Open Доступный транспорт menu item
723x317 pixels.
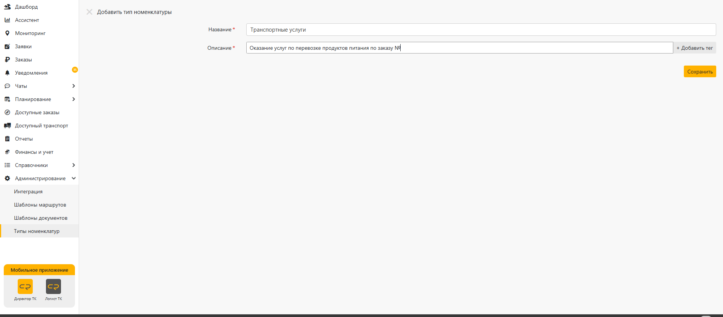pos(39,126)
